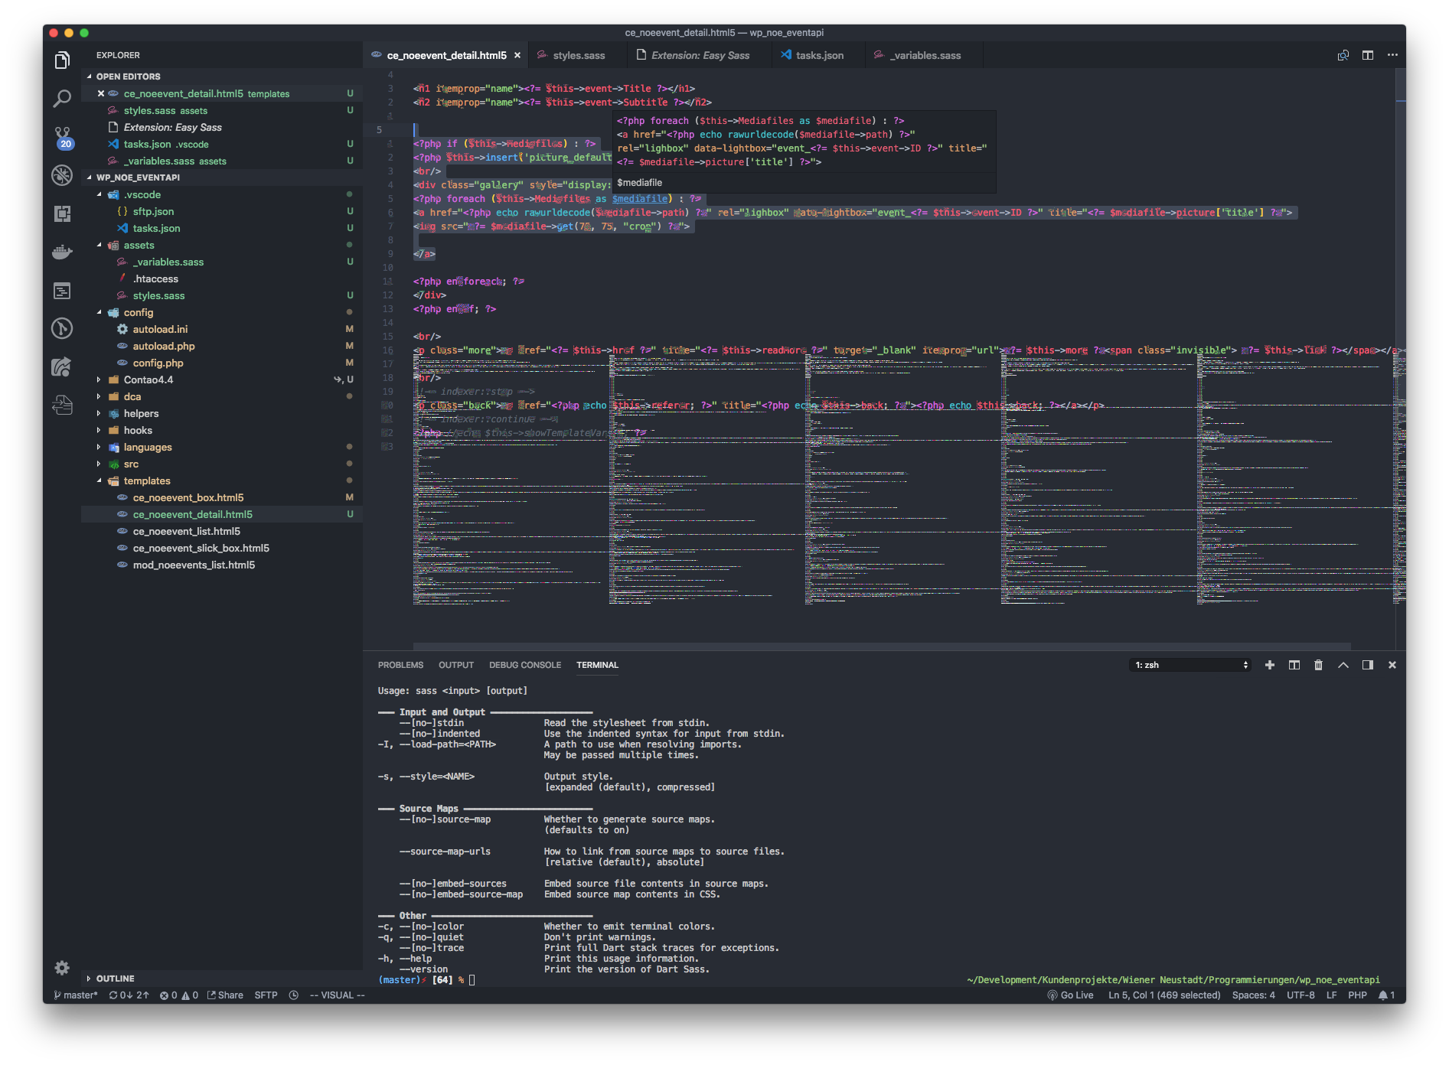Toggle terminal panel maximize with chevron-up
The image size is (1449, 1065).
[x=1343, y=665]
